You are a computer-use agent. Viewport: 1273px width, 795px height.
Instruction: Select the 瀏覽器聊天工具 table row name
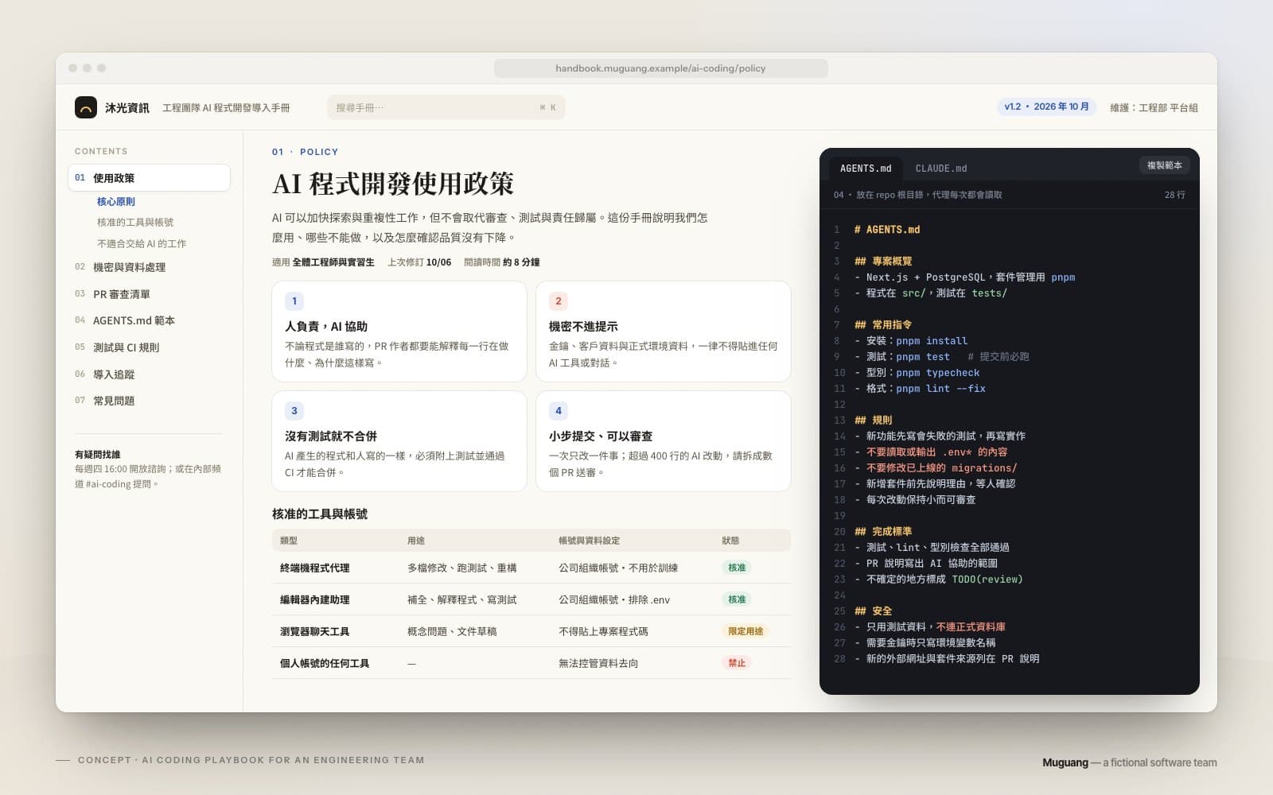point(315,632)
